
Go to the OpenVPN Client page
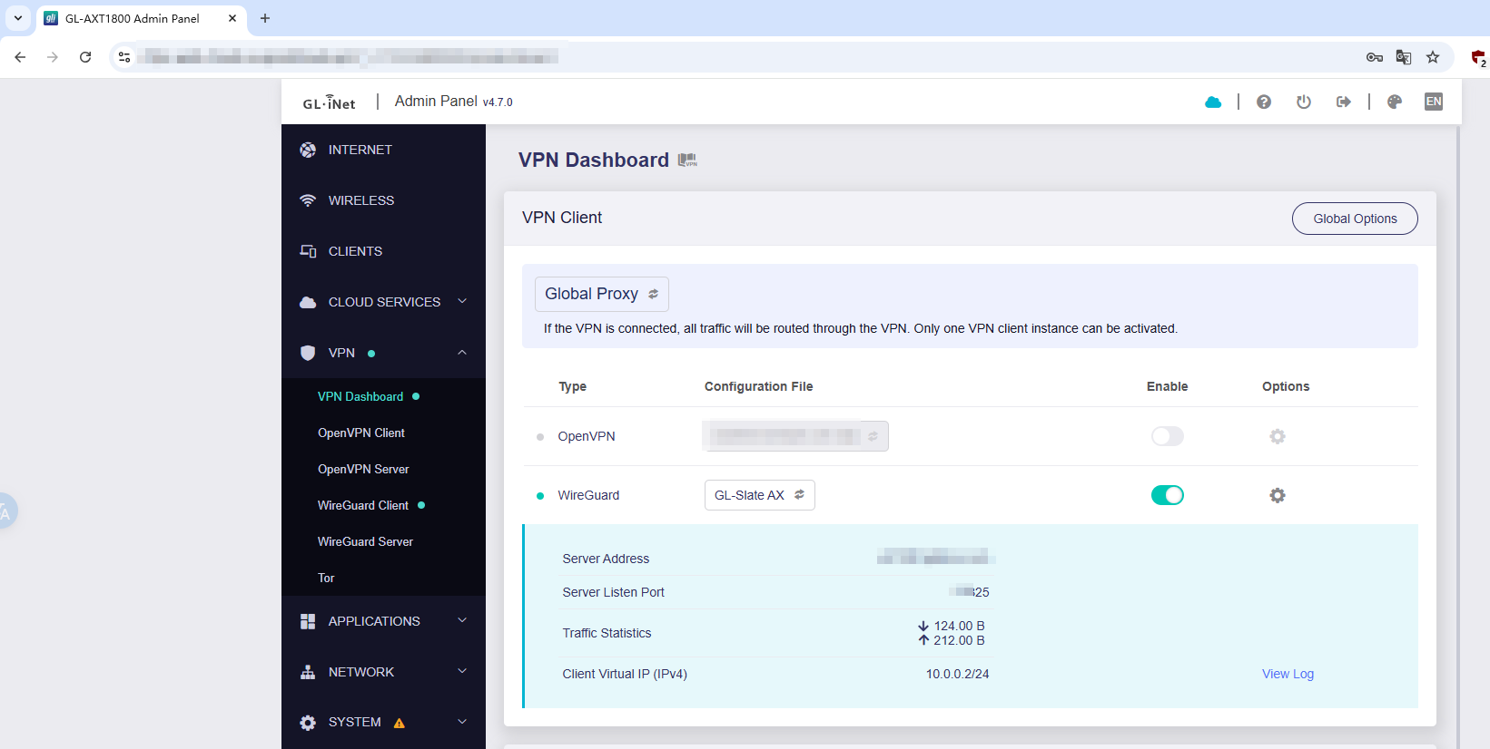click(361, 433)
